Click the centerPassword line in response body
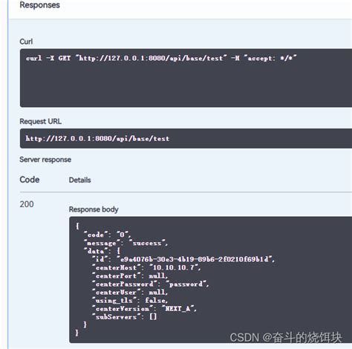The width and height of the screenshot is (352, 349). (x=151, y=284)
